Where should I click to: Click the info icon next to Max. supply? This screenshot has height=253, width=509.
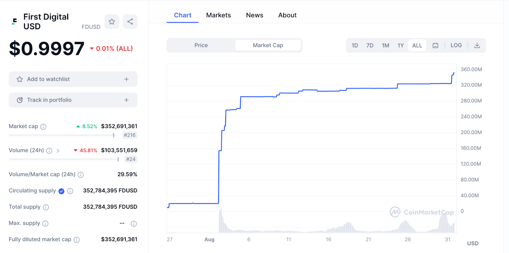45,223
